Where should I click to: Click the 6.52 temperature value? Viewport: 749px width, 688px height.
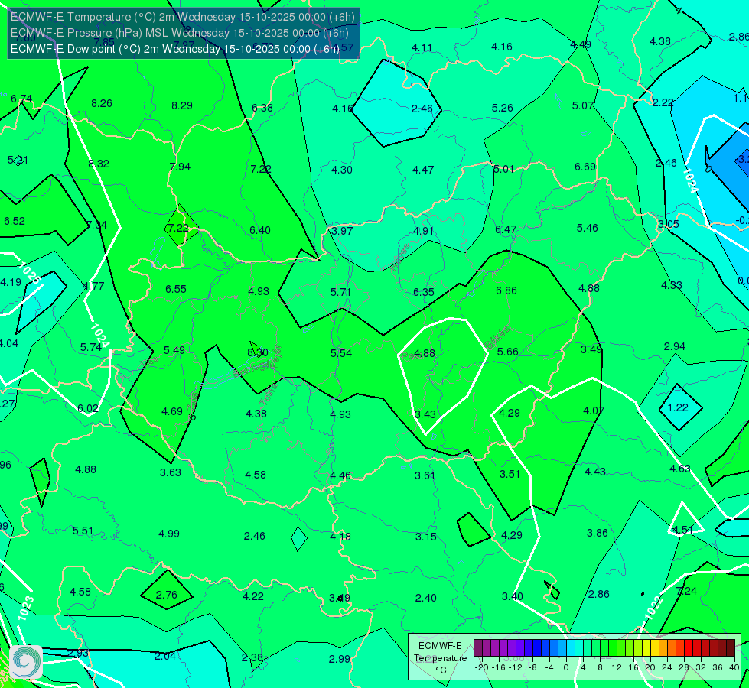click(x=15, y=221)
